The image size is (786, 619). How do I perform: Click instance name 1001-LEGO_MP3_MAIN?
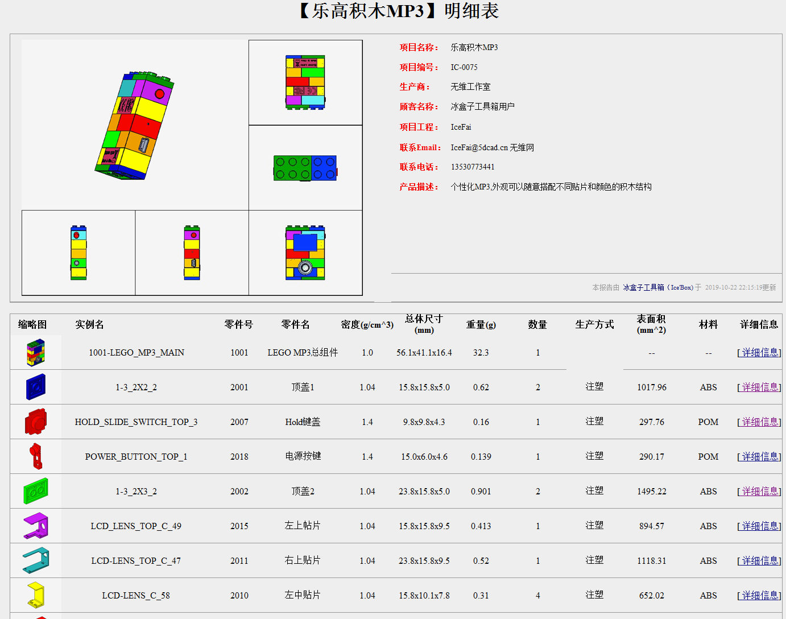136,353
